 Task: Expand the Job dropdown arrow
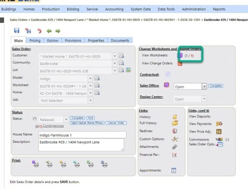pyautogui.click(x=90, y=100)
